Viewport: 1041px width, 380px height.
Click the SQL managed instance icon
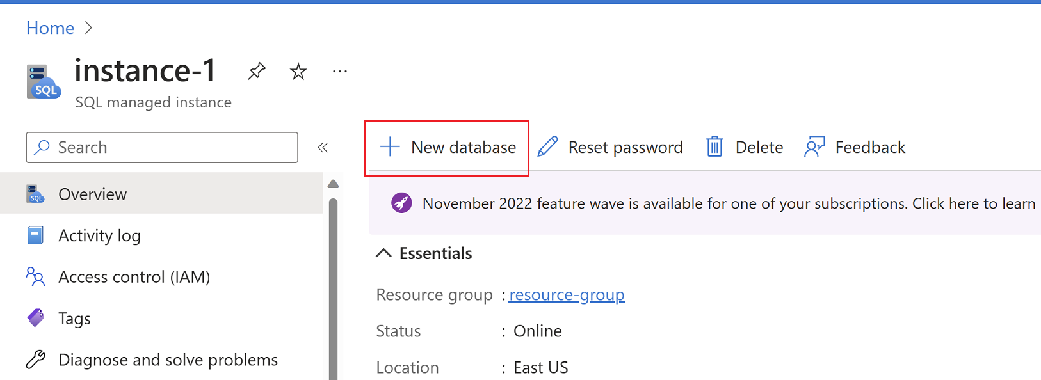[44, 82]
